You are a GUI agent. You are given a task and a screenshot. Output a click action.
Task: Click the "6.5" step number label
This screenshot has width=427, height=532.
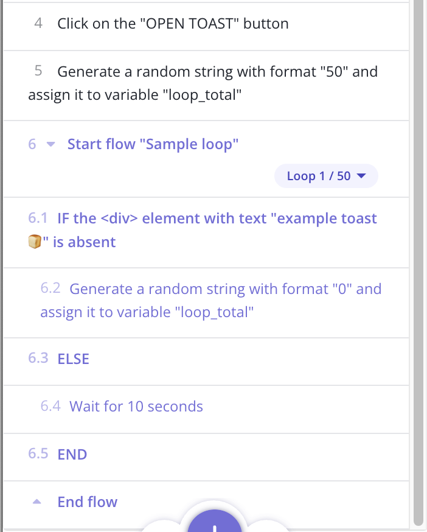(x=39, y=454)
